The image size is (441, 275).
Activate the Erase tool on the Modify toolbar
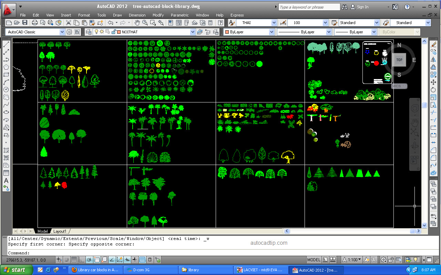point(434,44)
